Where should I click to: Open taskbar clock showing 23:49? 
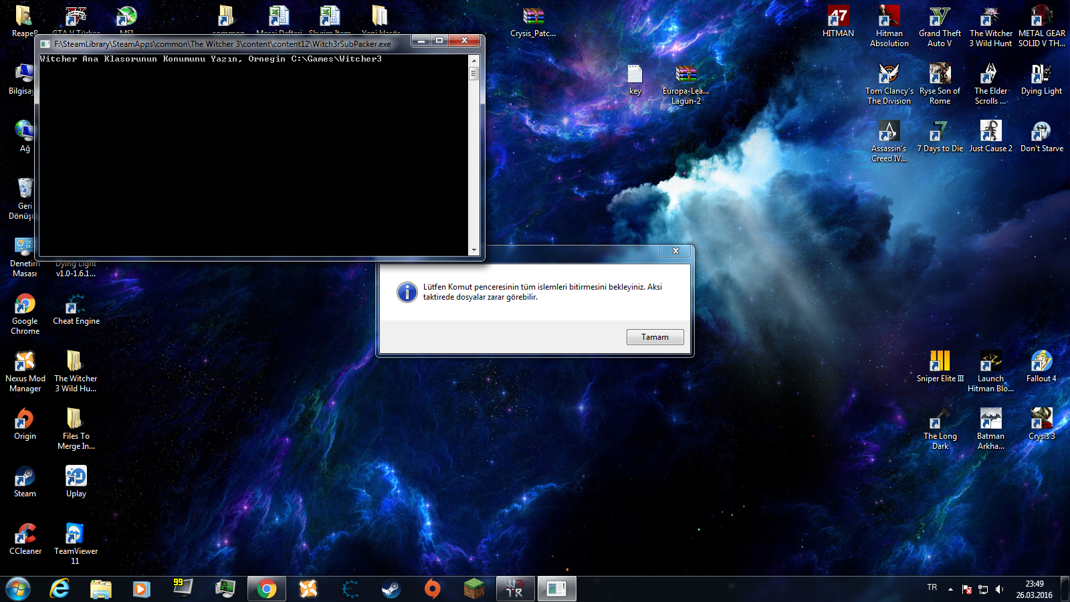click(x=1035, y=589)
